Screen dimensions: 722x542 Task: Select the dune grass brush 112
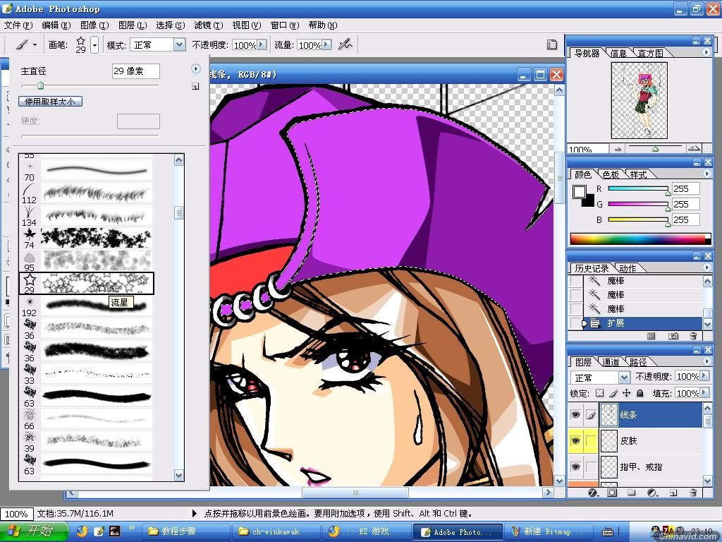click(x=86, y=193)
